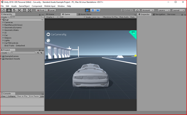Stop play mode with Play button
The image size is (187, 115).
point(88,10)
